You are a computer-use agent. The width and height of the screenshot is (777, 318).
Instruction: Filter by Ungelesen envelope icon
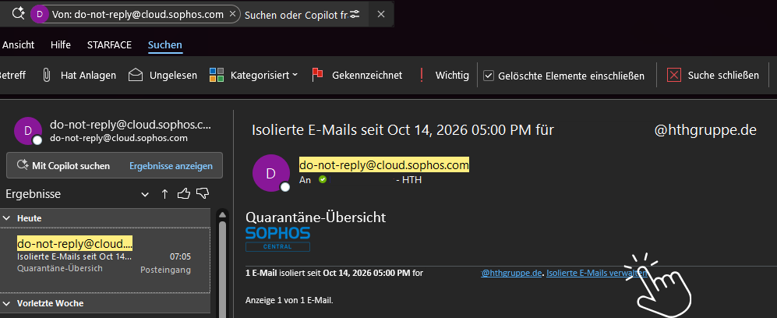(136, 76)
